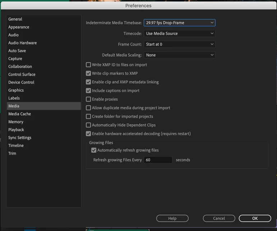Select the highlighted Media category
The height and width of the screenshot is (231, 277).
click(x=44, y=106)
